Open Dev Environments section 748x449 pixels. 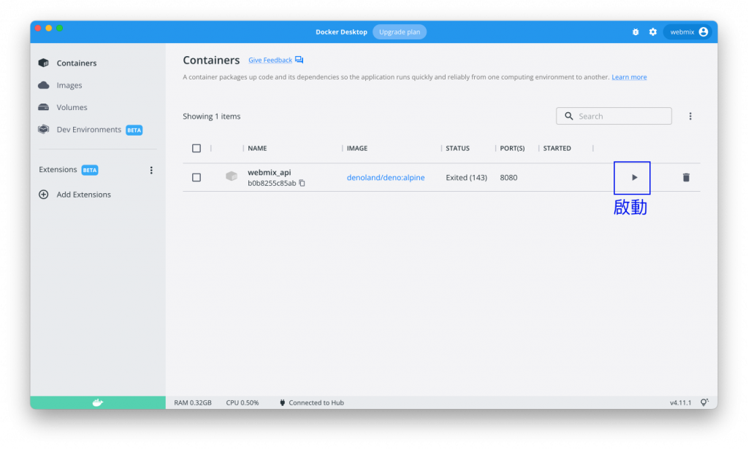click(90, 130)
